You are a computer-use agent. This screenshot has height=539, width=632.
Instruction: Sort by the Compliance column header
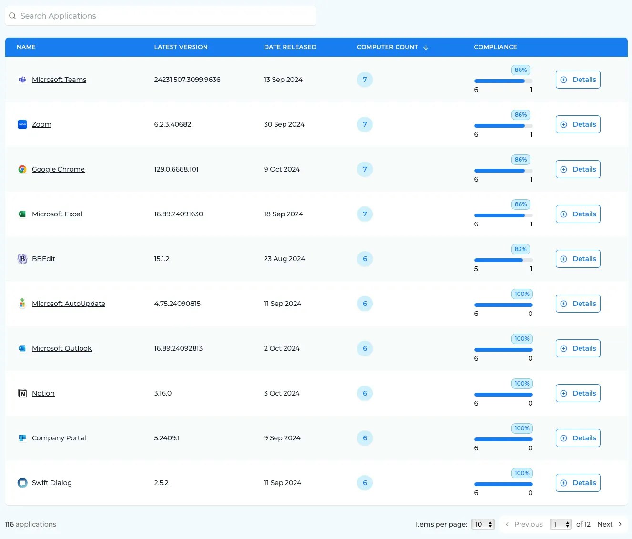coord(495,47)
